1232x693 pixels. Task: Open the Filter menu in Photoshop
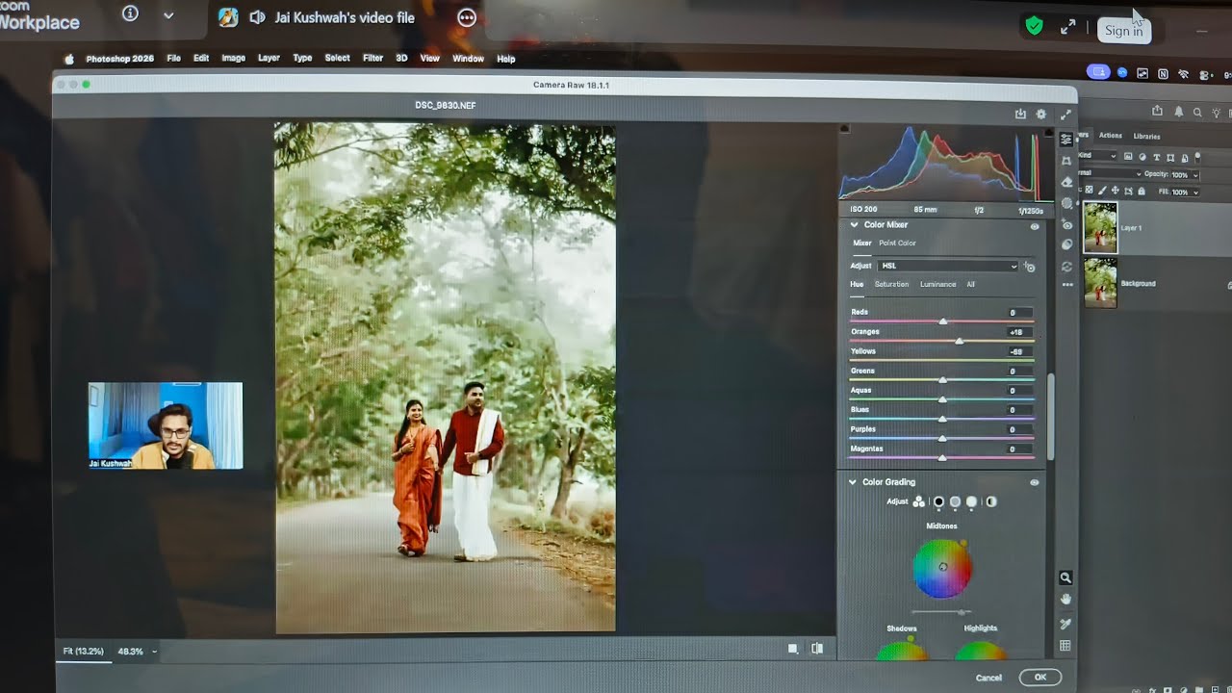coord(372,59)
